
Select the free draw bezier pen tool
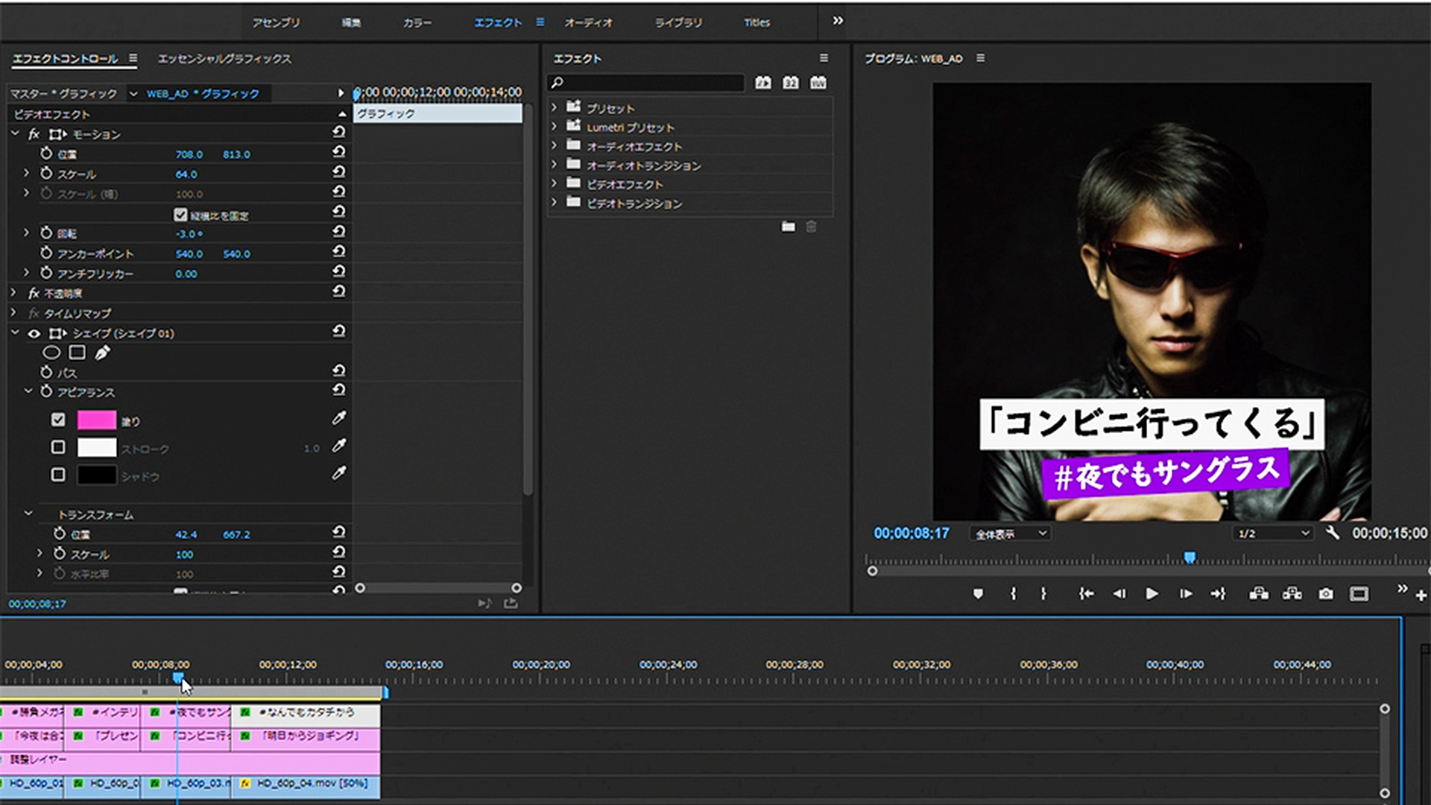coord(103,353)
